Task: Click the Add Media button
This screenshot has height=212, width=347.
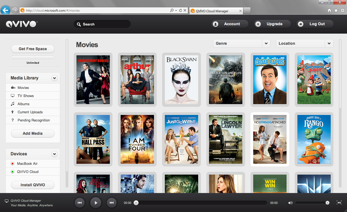Action: (33, 133)
